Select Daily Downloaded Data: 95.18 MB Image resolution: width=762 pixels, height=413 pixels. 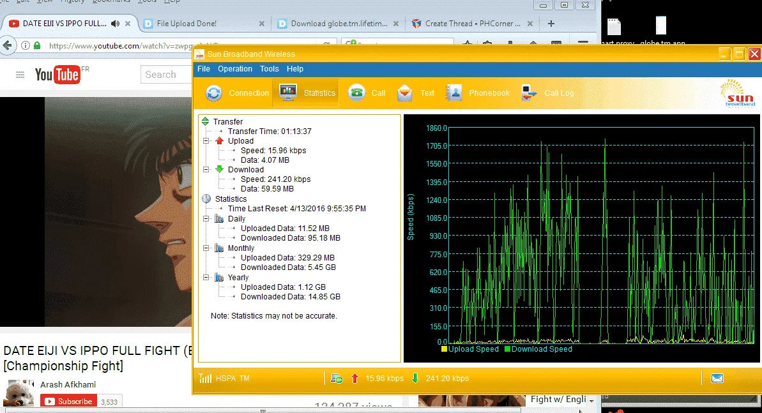pos(291,238)
